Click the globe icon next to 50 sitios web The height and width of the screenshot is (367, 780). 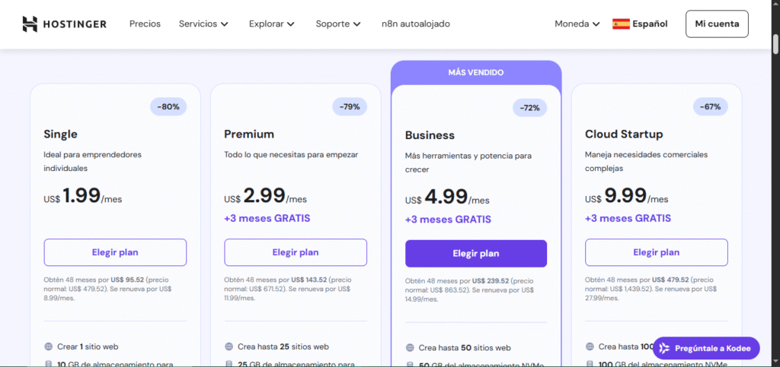tap(410, 347)
